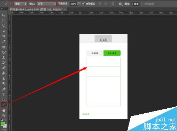Select the Dodge tool

coord(4,84)
